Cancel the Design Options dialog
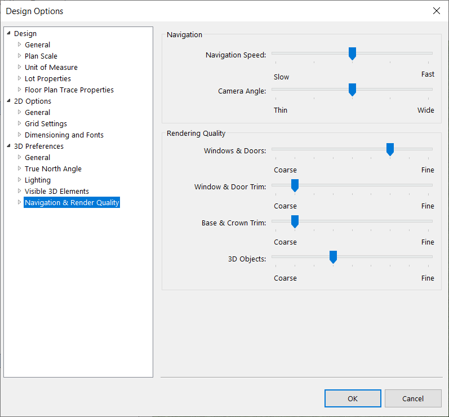The width and height of the screenshot is (449, 417). [413, 398]
